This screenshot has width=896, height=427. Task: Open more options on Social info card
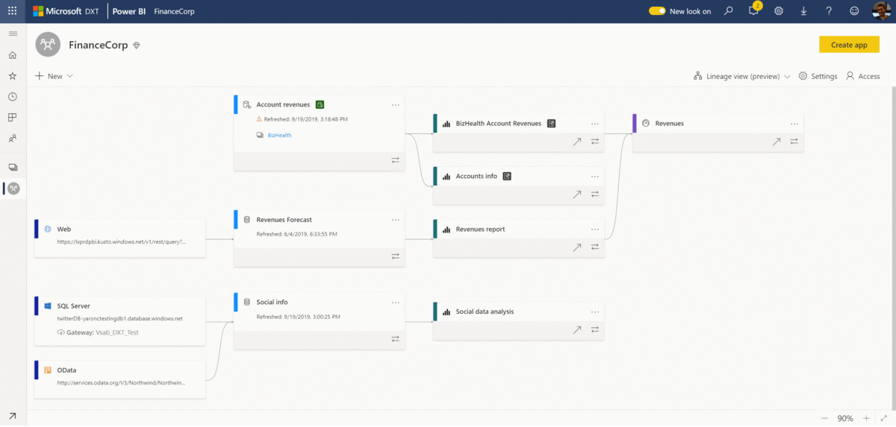[396, 303]
